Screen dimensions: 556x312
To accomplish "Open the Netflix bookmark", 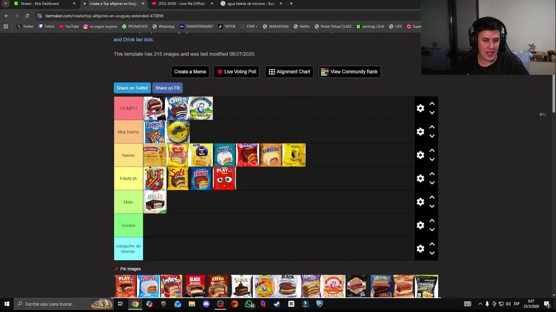I will click(301, 26).
